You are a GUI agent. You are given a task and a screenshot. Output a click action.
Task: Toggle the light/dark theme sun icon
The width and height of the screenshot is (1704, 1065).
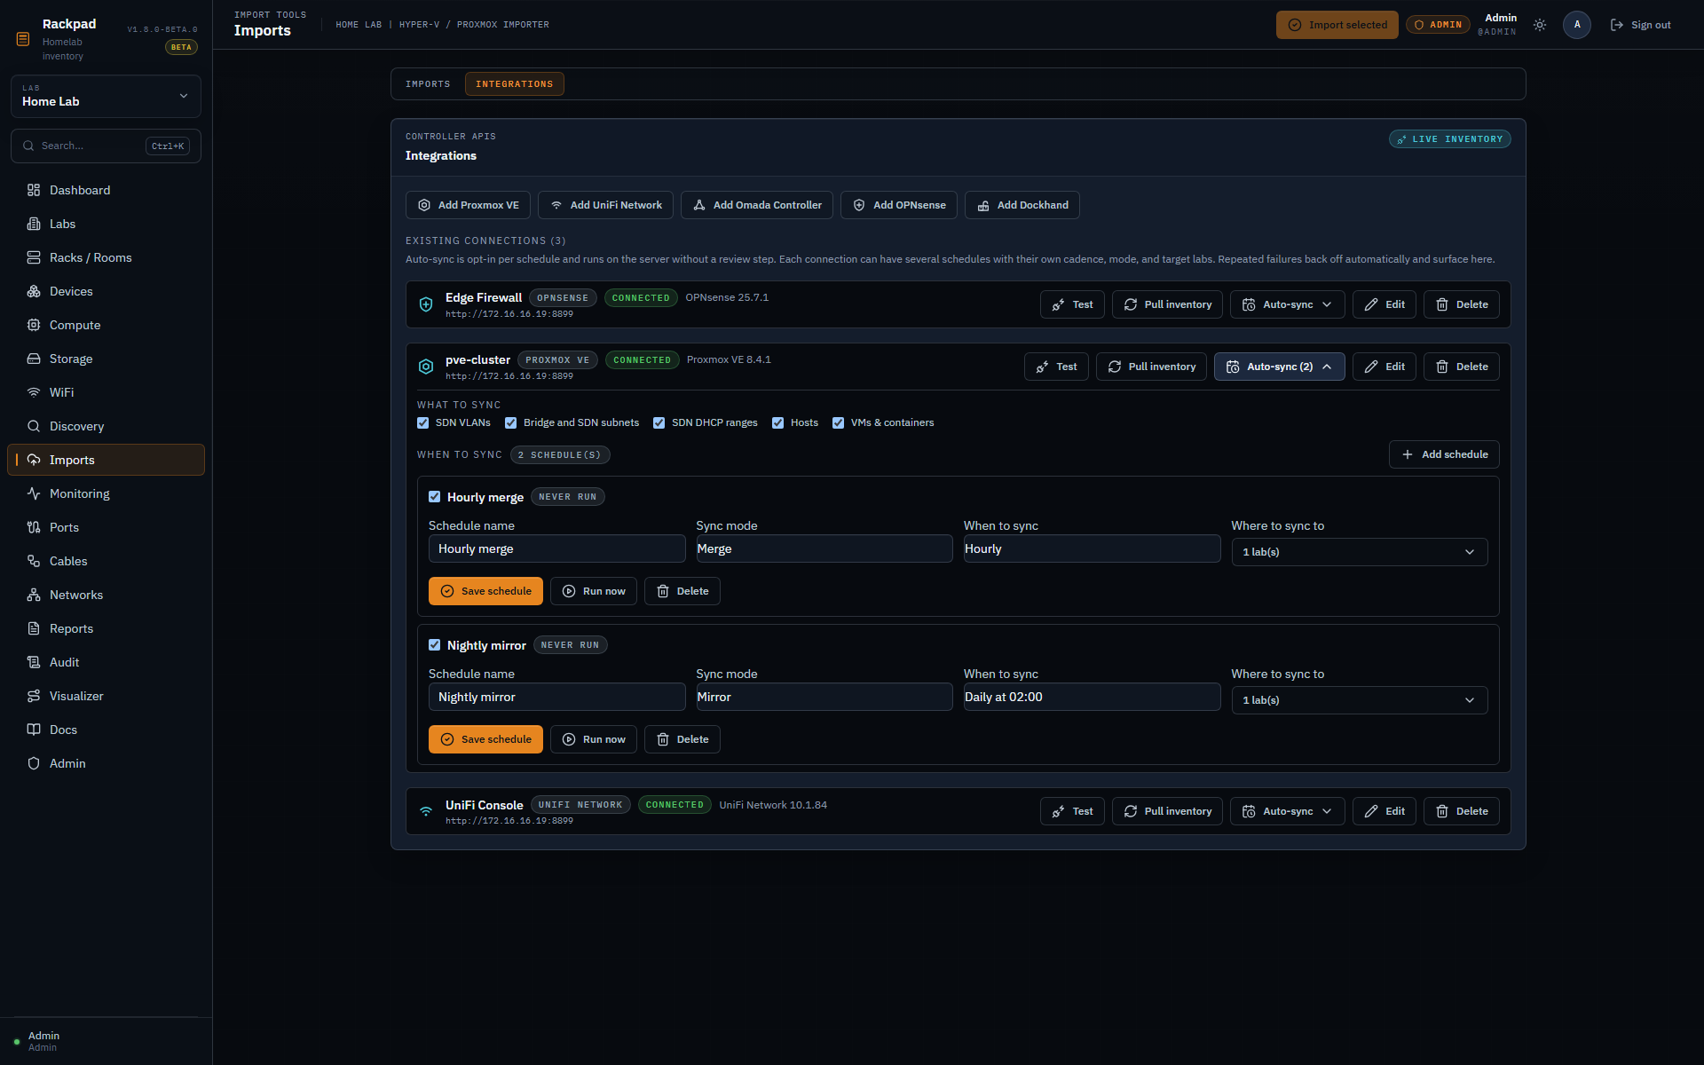tap(1540, 25)
